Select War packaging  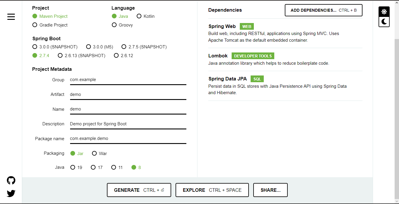(99, 153)
